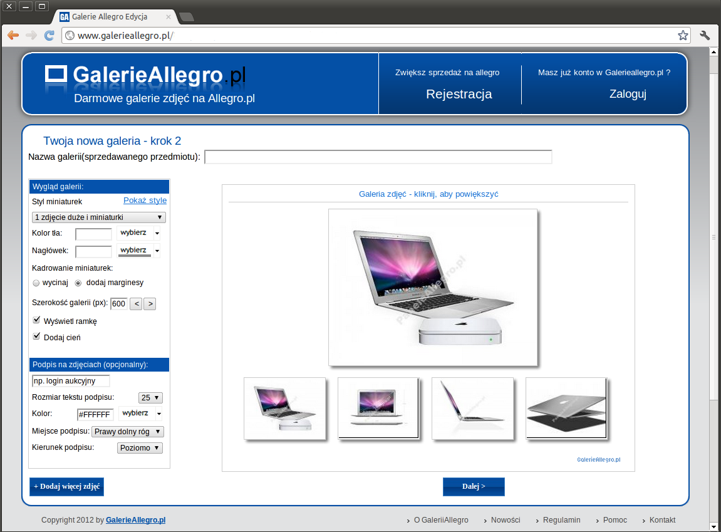The image size is (721, 532).
Task: Increase gallery width with > button
Action: (150, 303)
